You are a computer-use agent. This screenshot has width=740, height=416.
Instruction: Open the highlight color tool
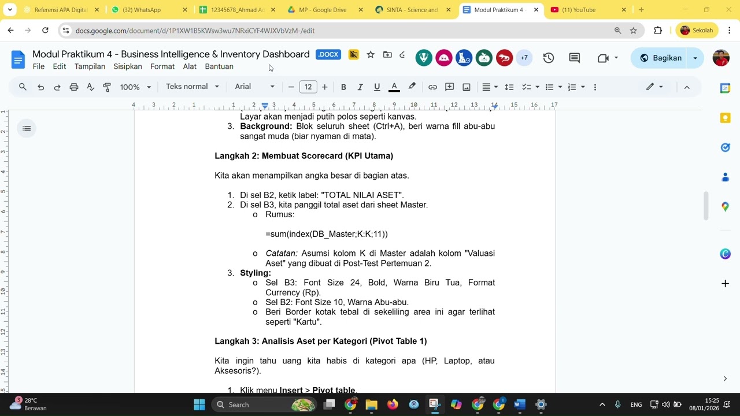coord(412,87)
